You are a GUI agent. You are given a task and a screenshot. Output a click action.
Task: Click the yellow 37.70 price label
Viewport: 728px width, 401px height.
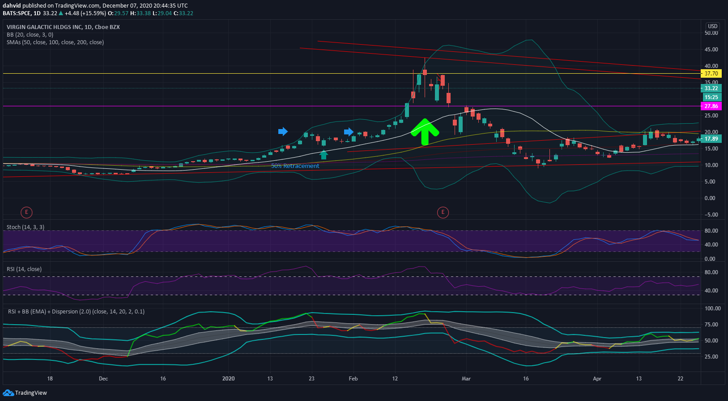[711, 74]
